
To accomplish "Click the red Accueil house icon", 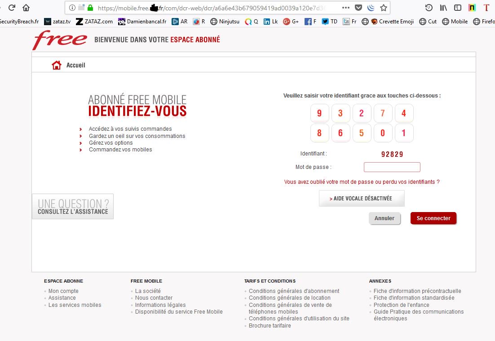I will 57,65.
